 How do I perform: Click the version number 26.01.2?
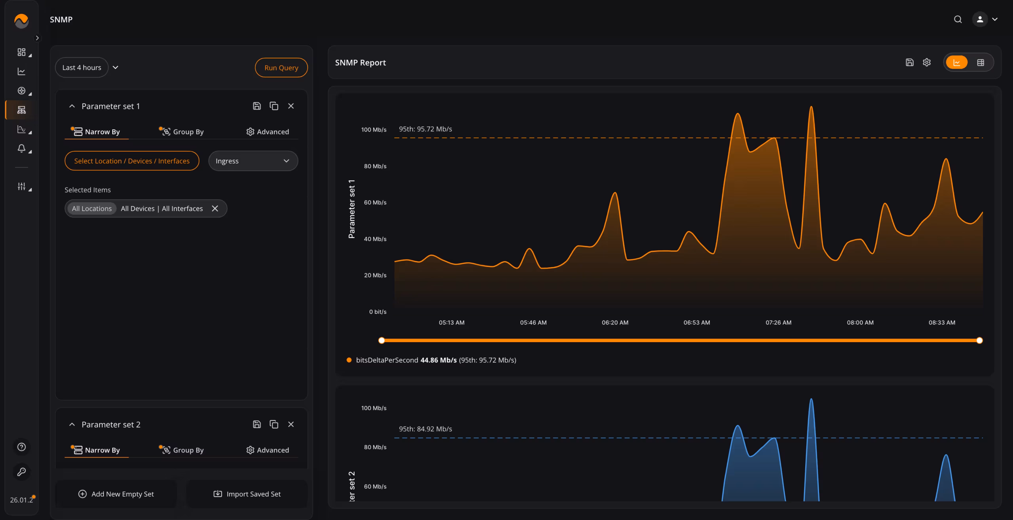click(x=21, y=500)
